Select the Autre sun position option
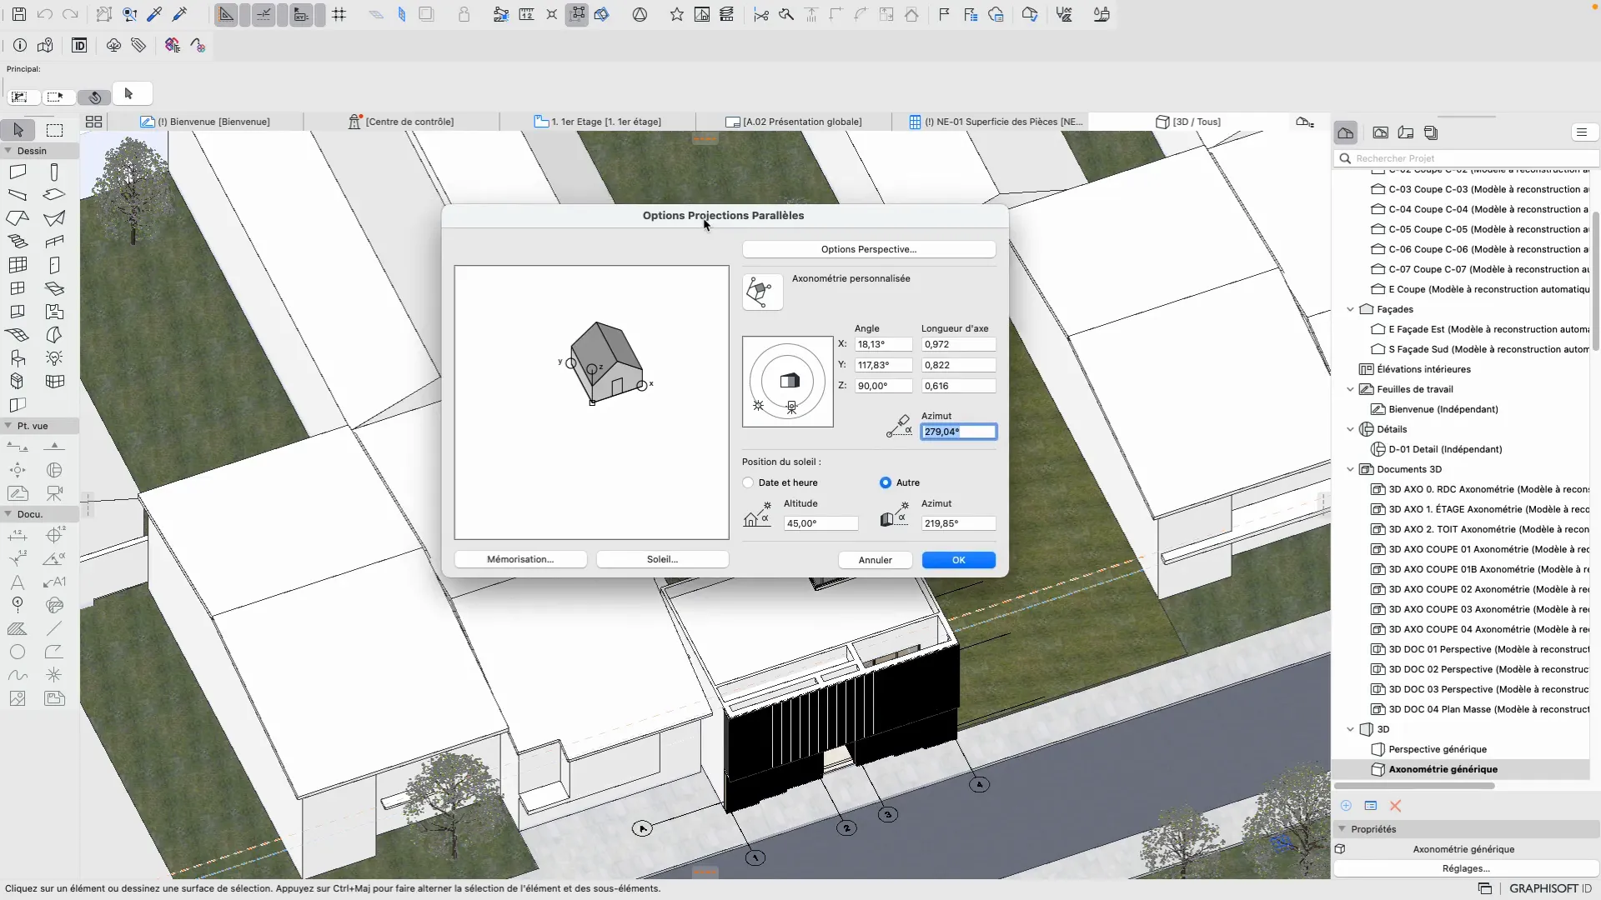This screenshot has height=900, width=1601. (x=885, y=482)
